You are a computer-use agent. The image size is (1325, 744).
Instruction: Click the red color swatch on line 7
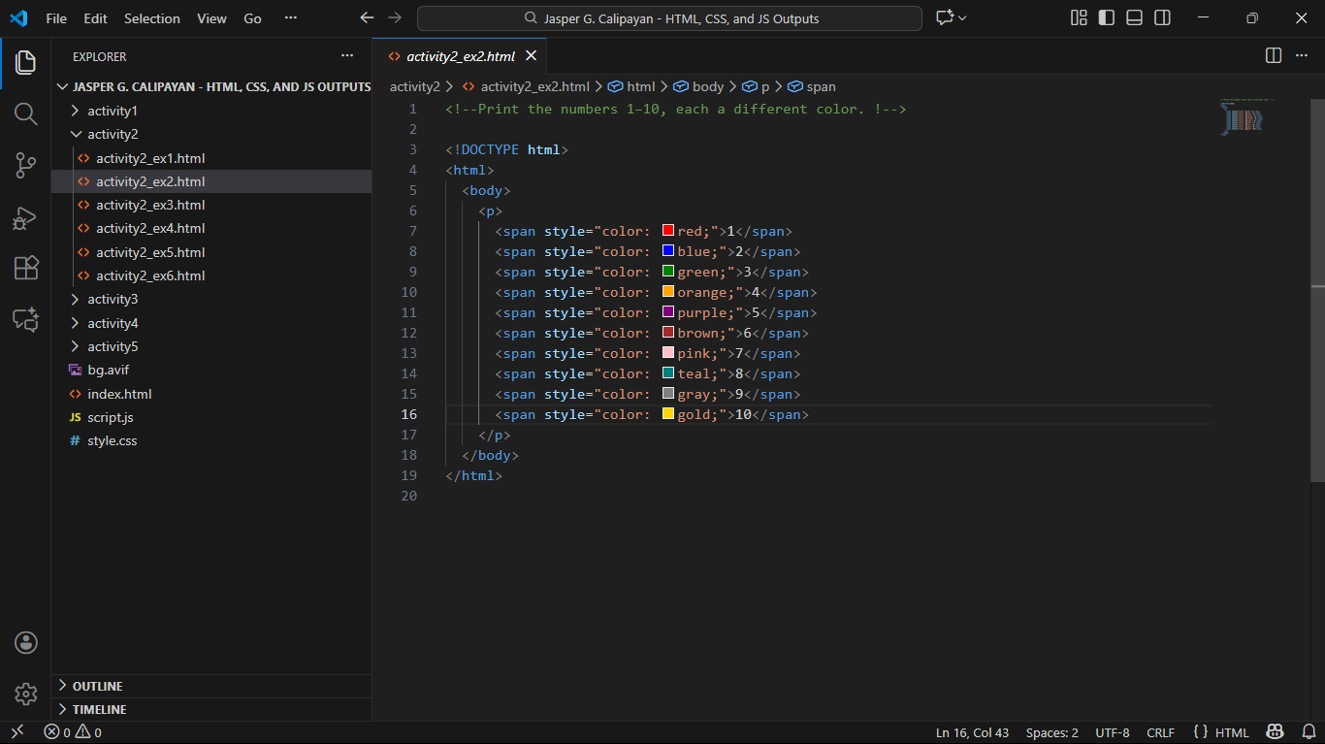tap(667, 231)
